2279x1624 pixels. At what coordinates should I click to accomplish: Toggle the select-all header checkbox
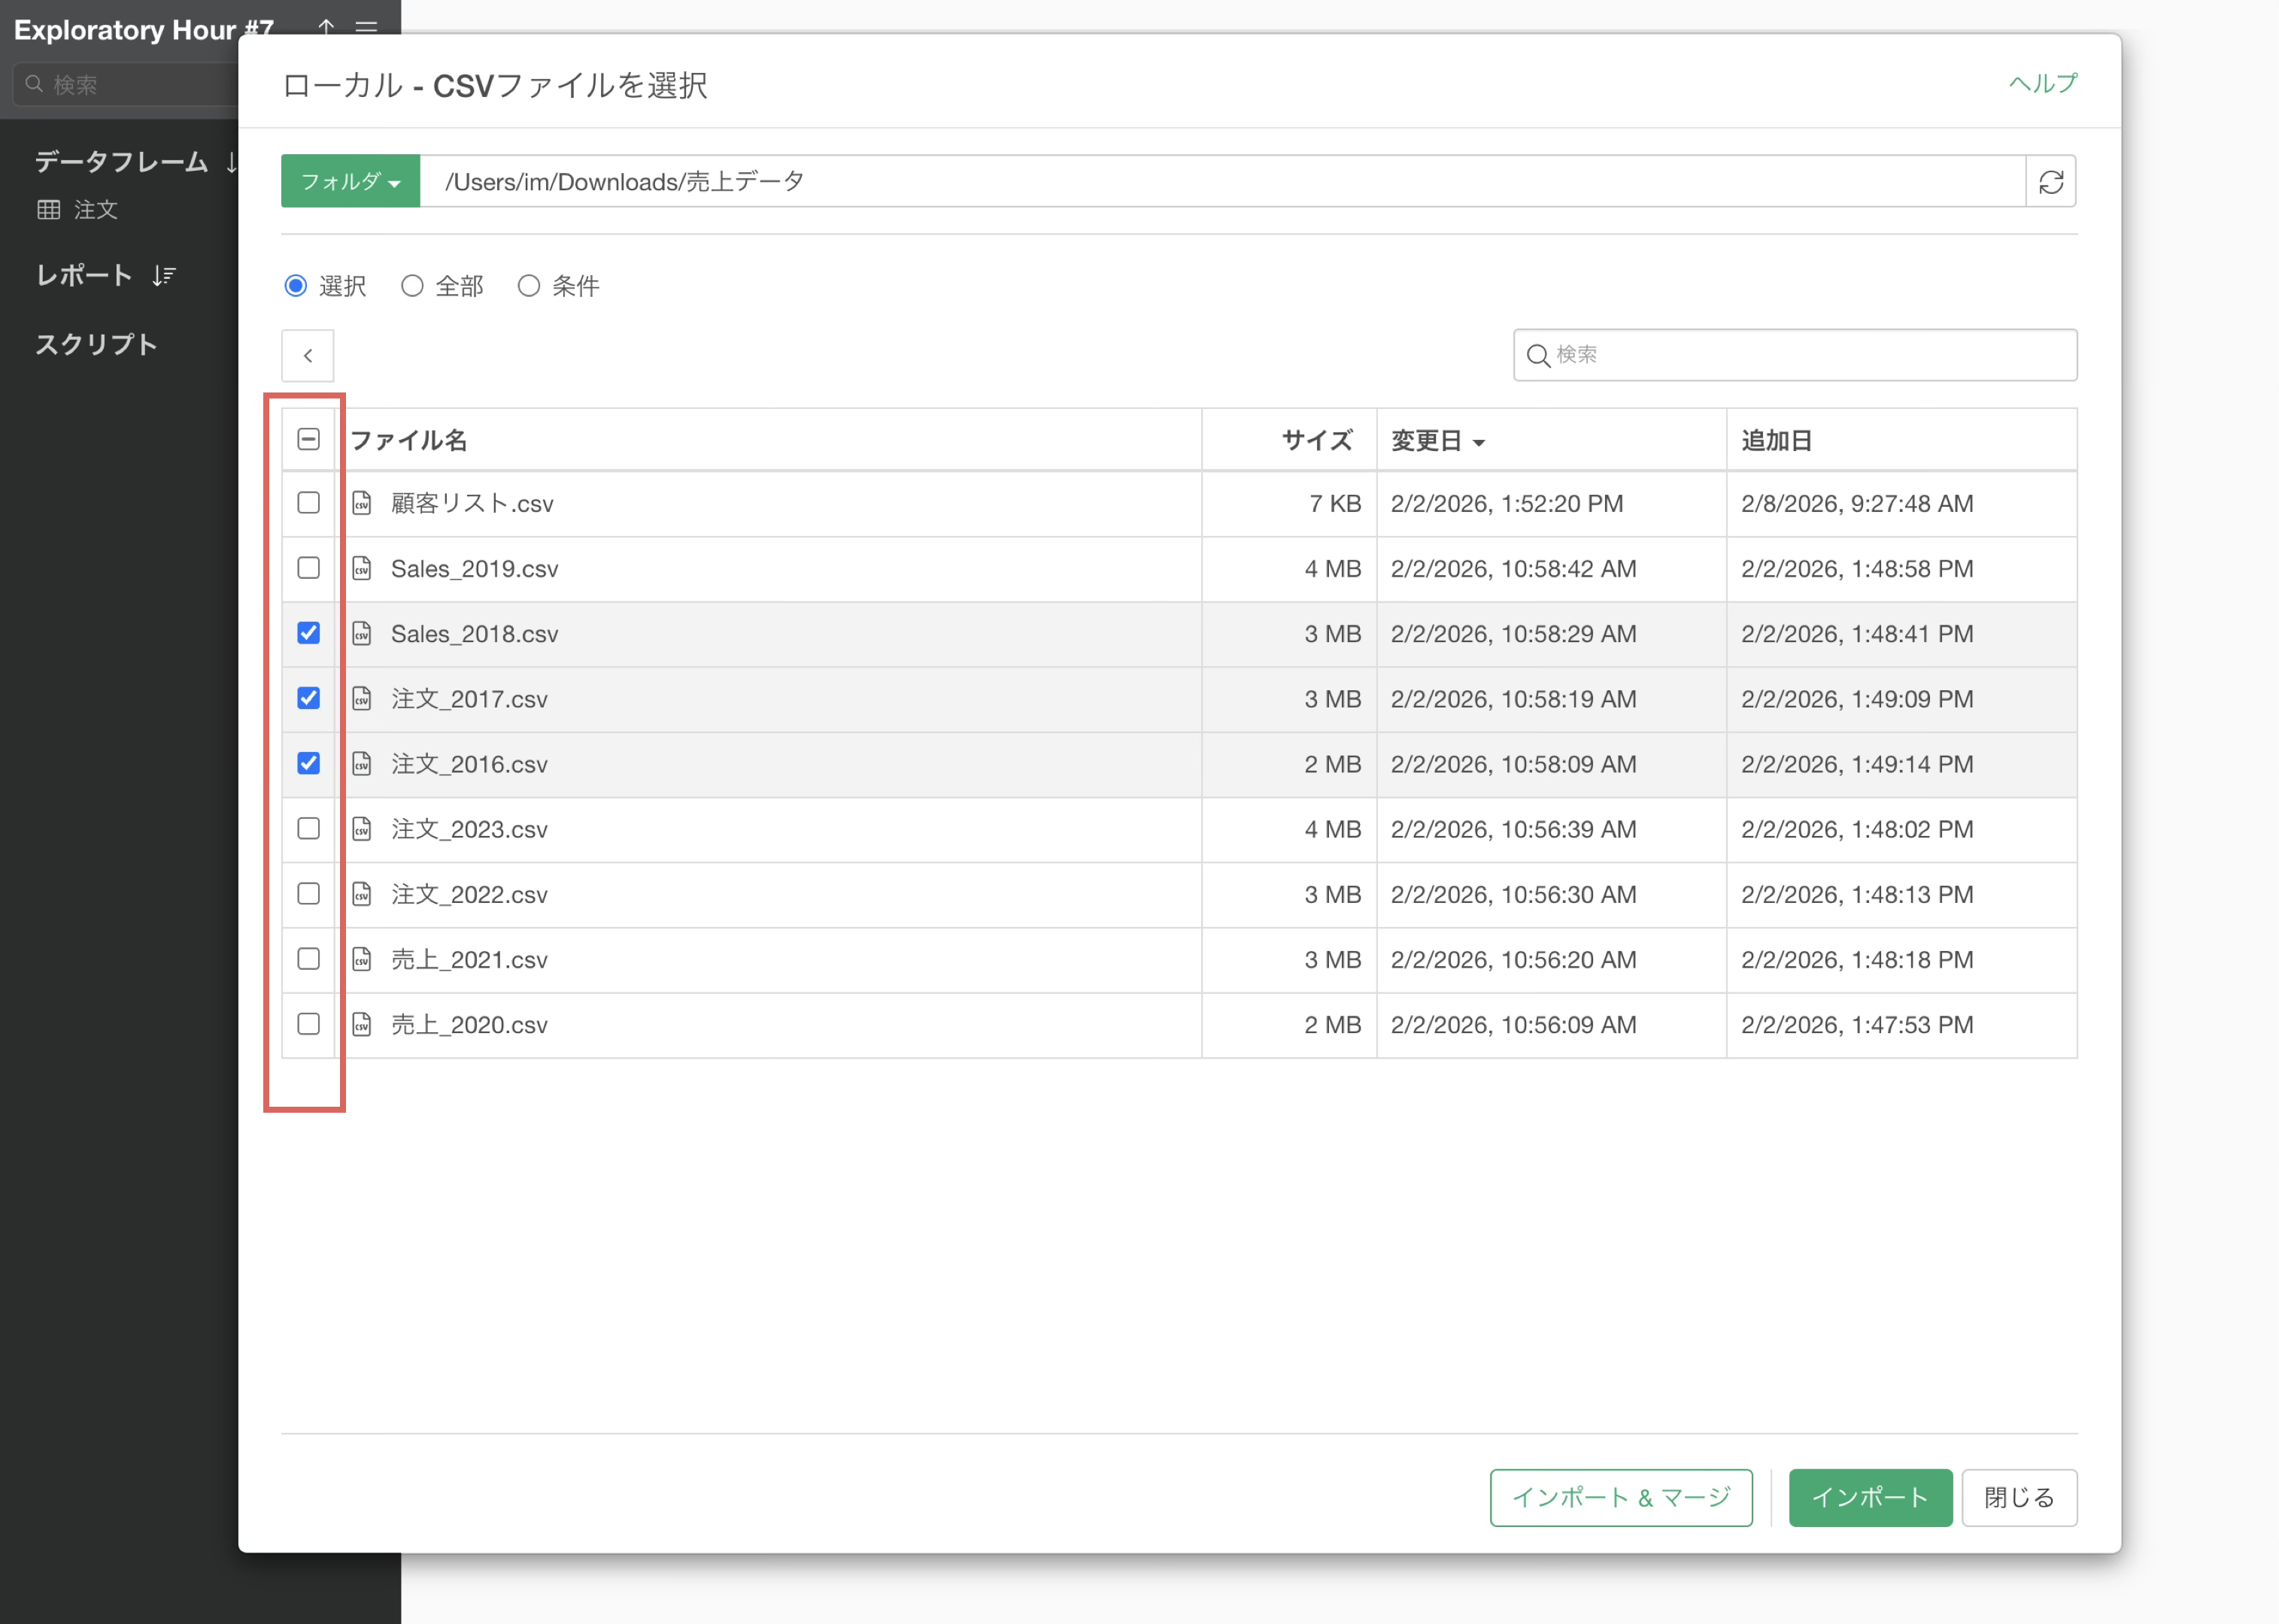click(308, 439)
